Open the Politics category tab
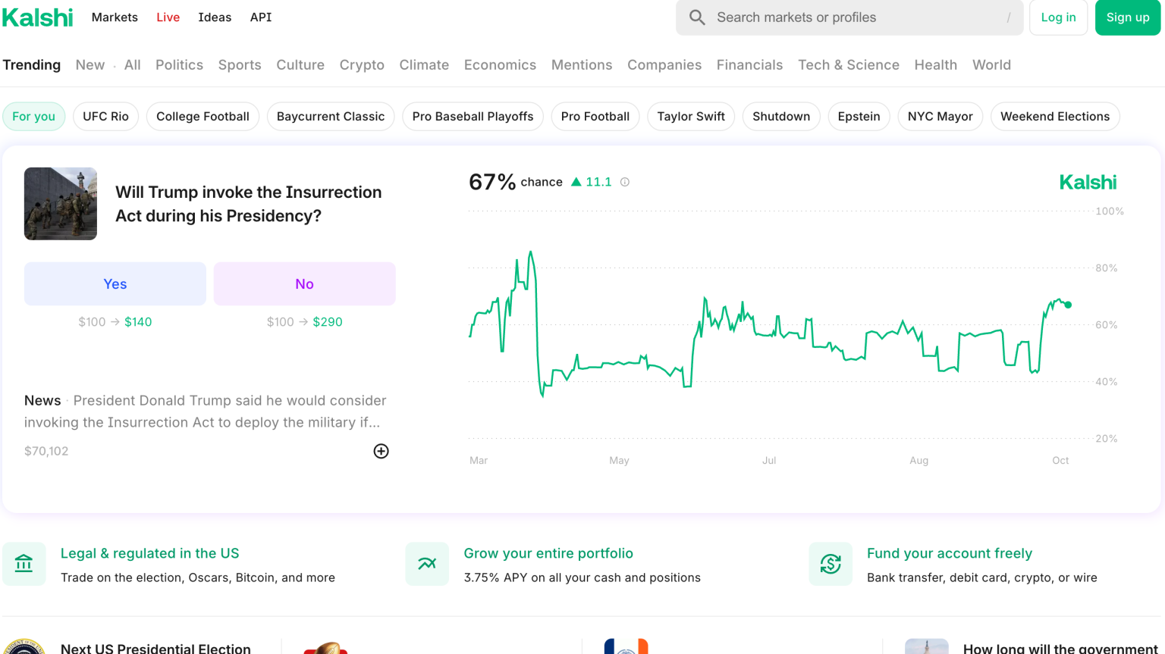Viewport: 1165px width, 654px height. tap(179, 65)
